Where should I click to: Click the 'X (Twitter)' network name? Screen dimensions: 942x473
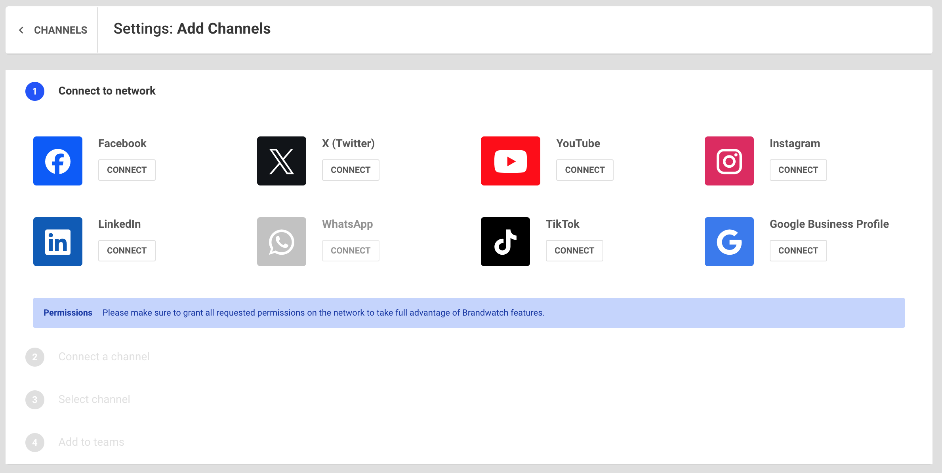[x=348, y=144]
